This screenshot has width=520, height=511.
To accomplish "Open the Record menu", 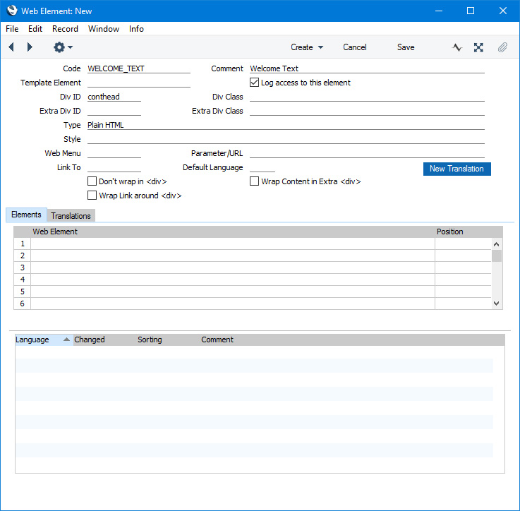I will tap(65, 29).
